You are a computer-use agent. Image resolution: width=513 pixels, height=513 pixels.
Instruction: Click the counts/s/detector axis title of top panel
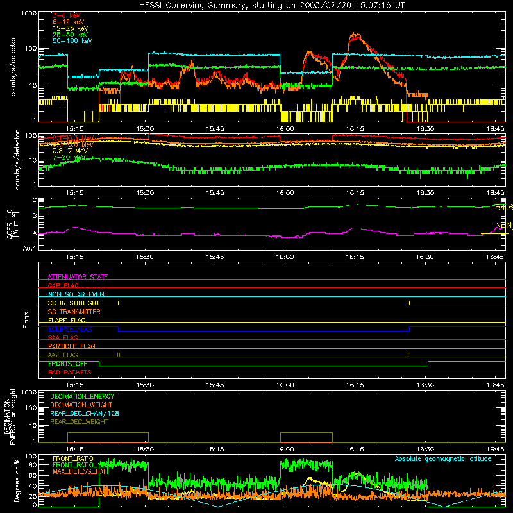(x=13, y=67)
